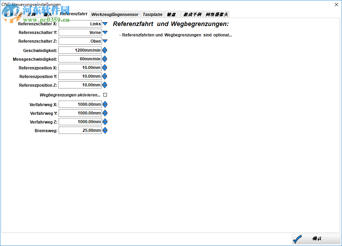Image resolution: width=342 pixels, height=246 pixels.
Task: Click the Referenzposition Y value field
Action: [80, 76]
